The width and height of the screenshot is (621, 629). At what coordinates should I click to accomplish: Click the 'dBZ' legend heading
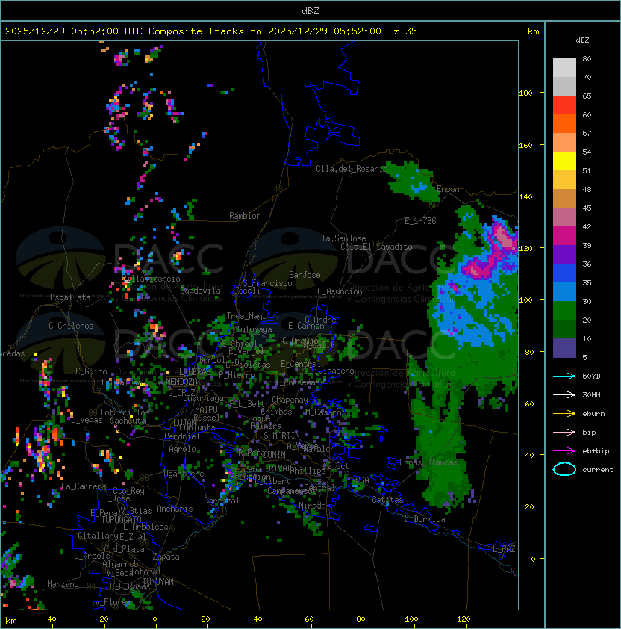point(582,40)
